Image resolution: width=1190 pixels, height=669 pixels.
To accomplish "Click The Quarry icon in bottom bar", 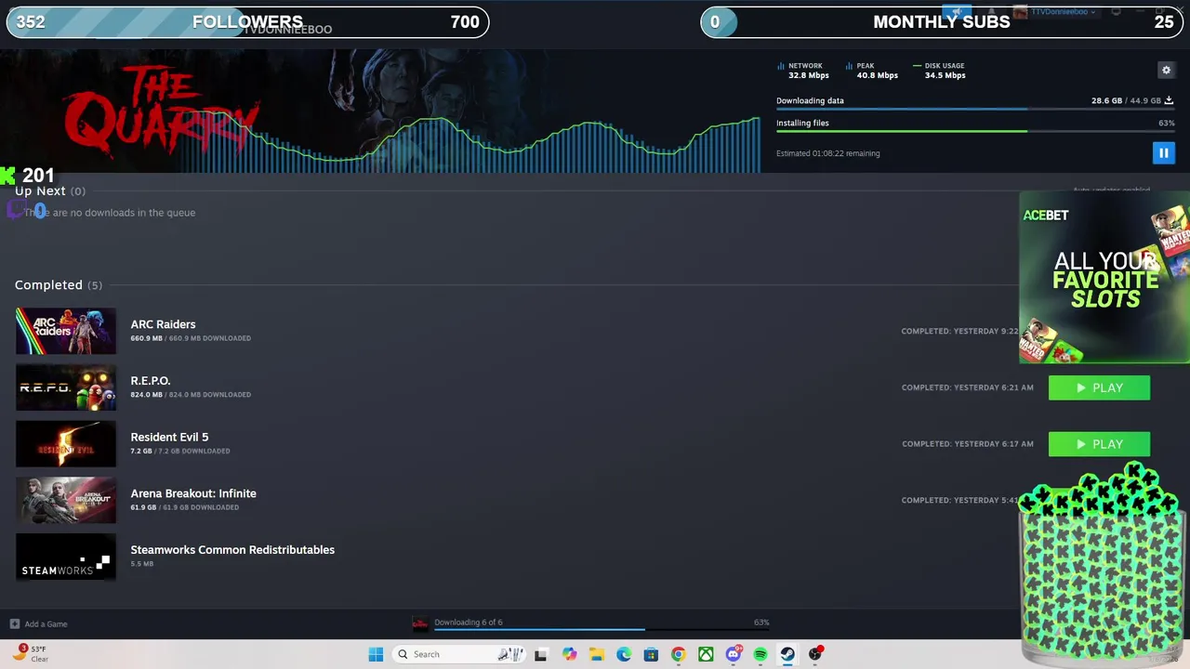I will (420, 623).
